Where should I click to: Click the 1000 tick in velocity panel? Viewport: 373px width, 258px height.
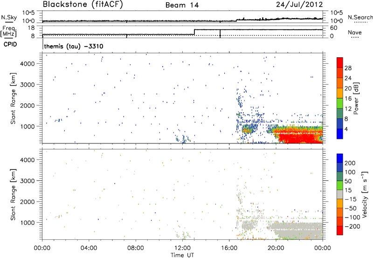click(x=28, y=223)
